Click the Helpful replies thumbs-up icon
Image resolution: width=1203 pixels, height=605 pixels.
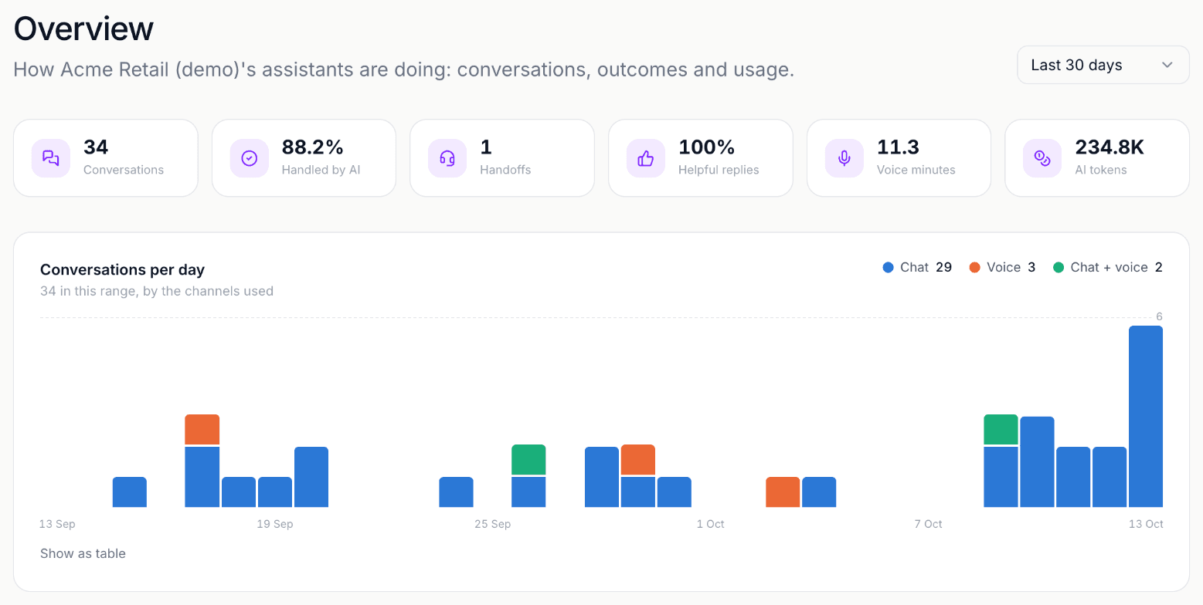646,158
